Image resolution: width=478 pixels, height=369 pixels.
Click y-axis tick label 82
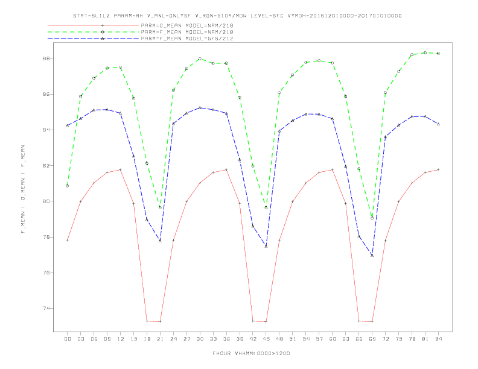(46, 166)
